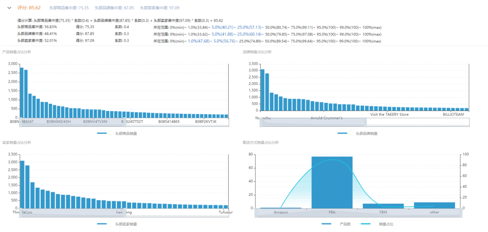Toggle the 头部卖家销量 legend series
488x232 pixels.
coord(117,224)
